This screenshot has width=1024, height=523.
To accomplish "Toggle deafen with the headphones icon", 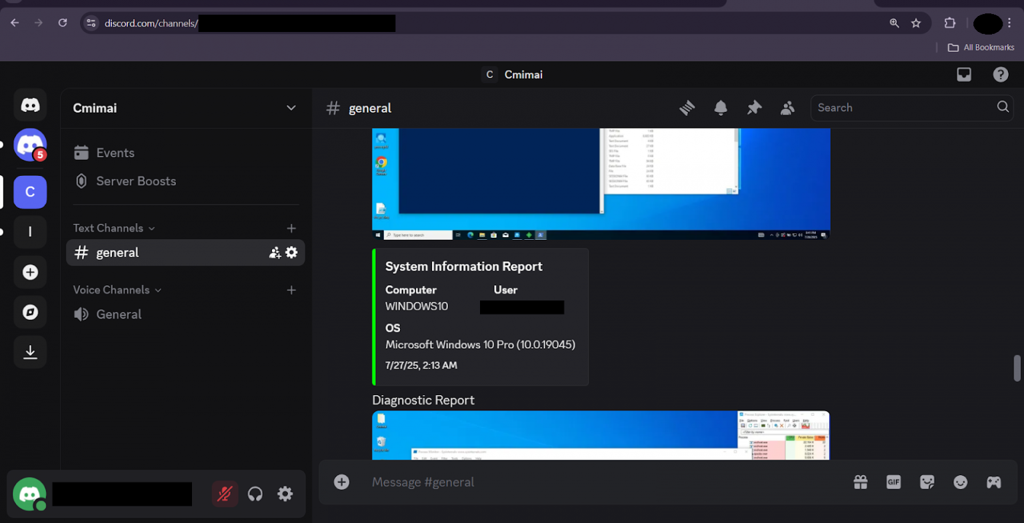I will tap(255, 494).
